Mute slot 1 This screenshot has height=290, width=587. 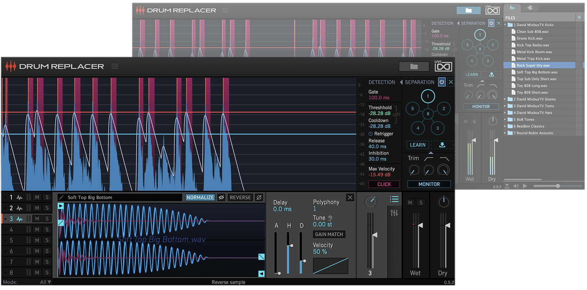pos(37,197)
